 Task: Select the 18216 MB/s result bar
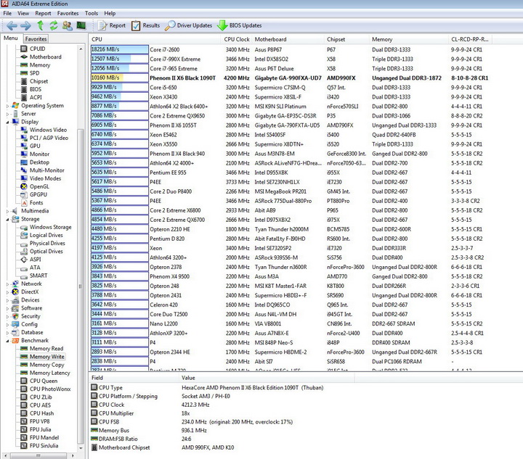(x=119, y=49)
